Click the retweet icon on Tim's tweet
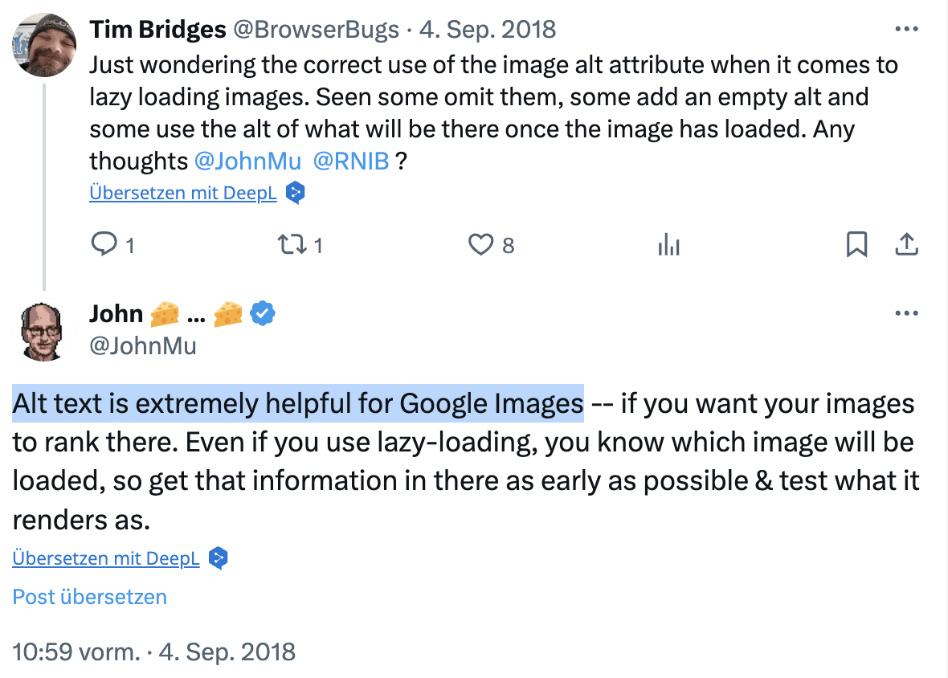Image resolution: width=948 pixels, height=678 pixels. coord(292,245)
